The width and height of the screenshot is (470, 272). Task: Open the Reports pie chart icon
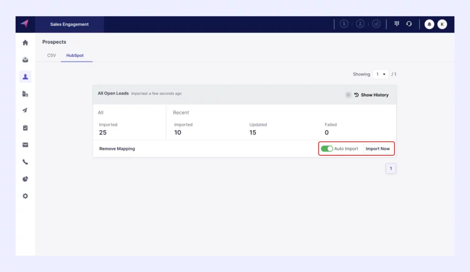click(x=25, y=179)
